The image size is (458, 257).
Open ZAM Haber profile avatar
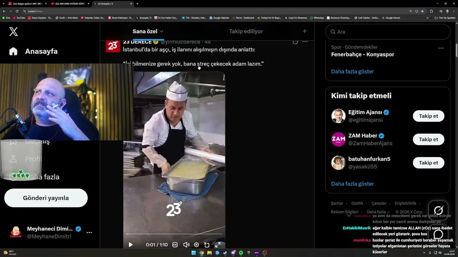pos(338,139)
